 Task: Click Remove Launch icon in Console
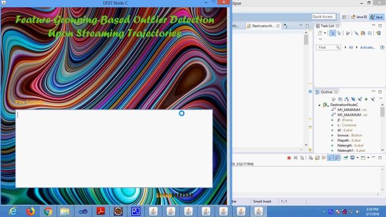tap(296, 158)
